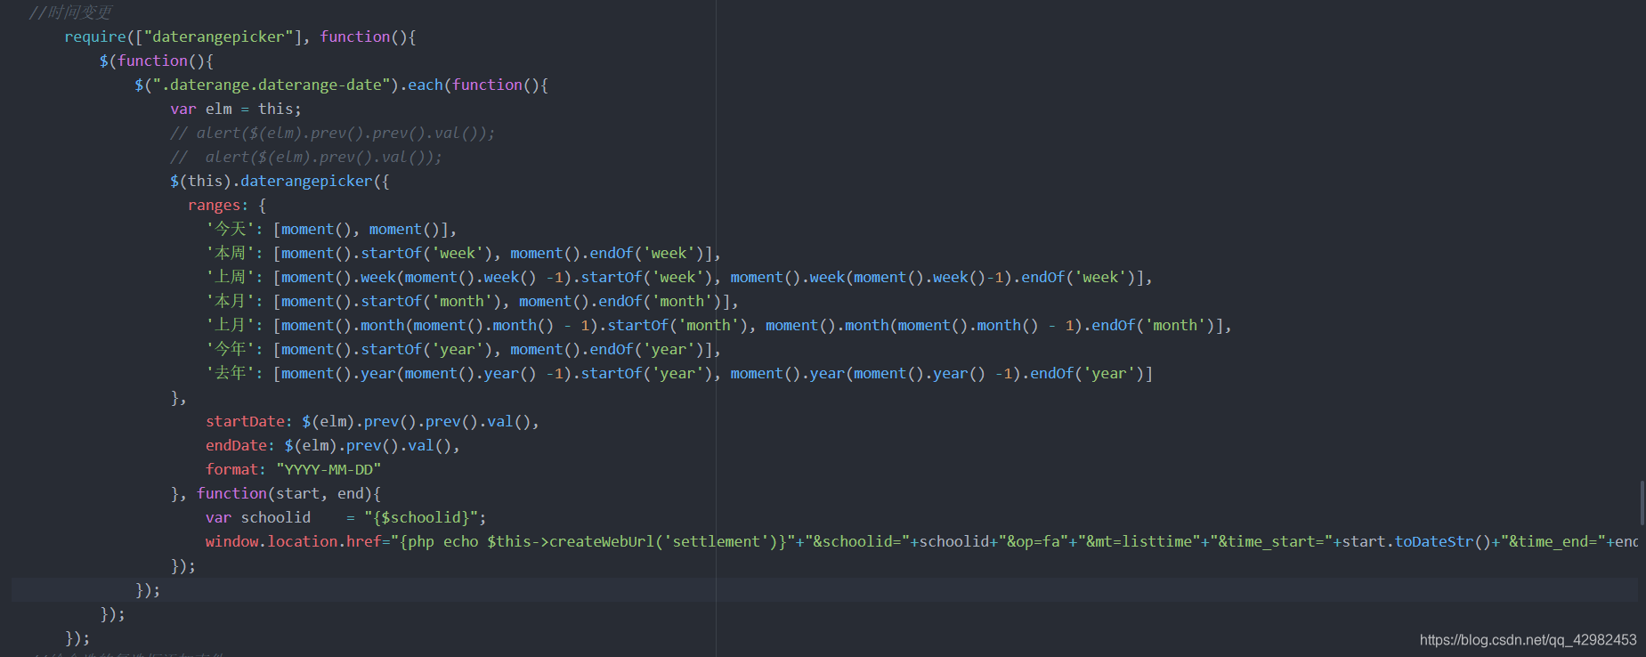Click the 'ranges:' property name
Image resolution: width=1646 pixels, height=657 pixels.
(218, 205)
